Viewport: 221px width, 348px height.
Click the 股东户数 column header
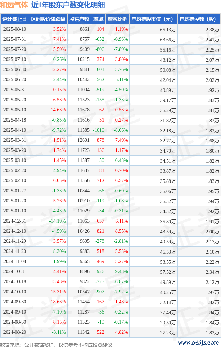point(79,19)
